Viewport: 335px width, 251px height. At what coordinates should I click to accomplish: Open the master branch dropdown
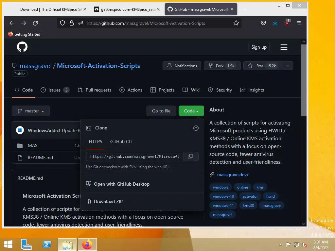pyautogui.click(x=31, y=111)
